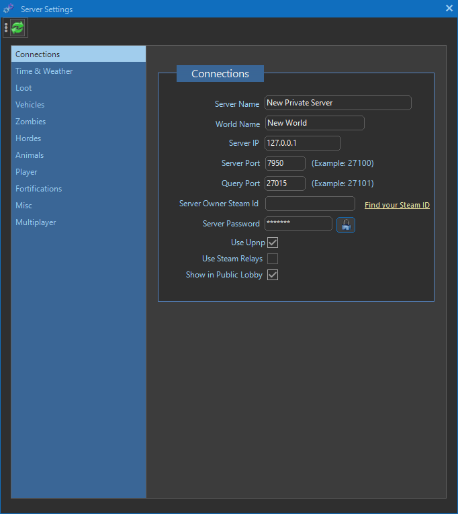The height and width of the screenshot is (514, 458).
Task: Toggle the Use Upnp checkbox
Action: (273, 242)
